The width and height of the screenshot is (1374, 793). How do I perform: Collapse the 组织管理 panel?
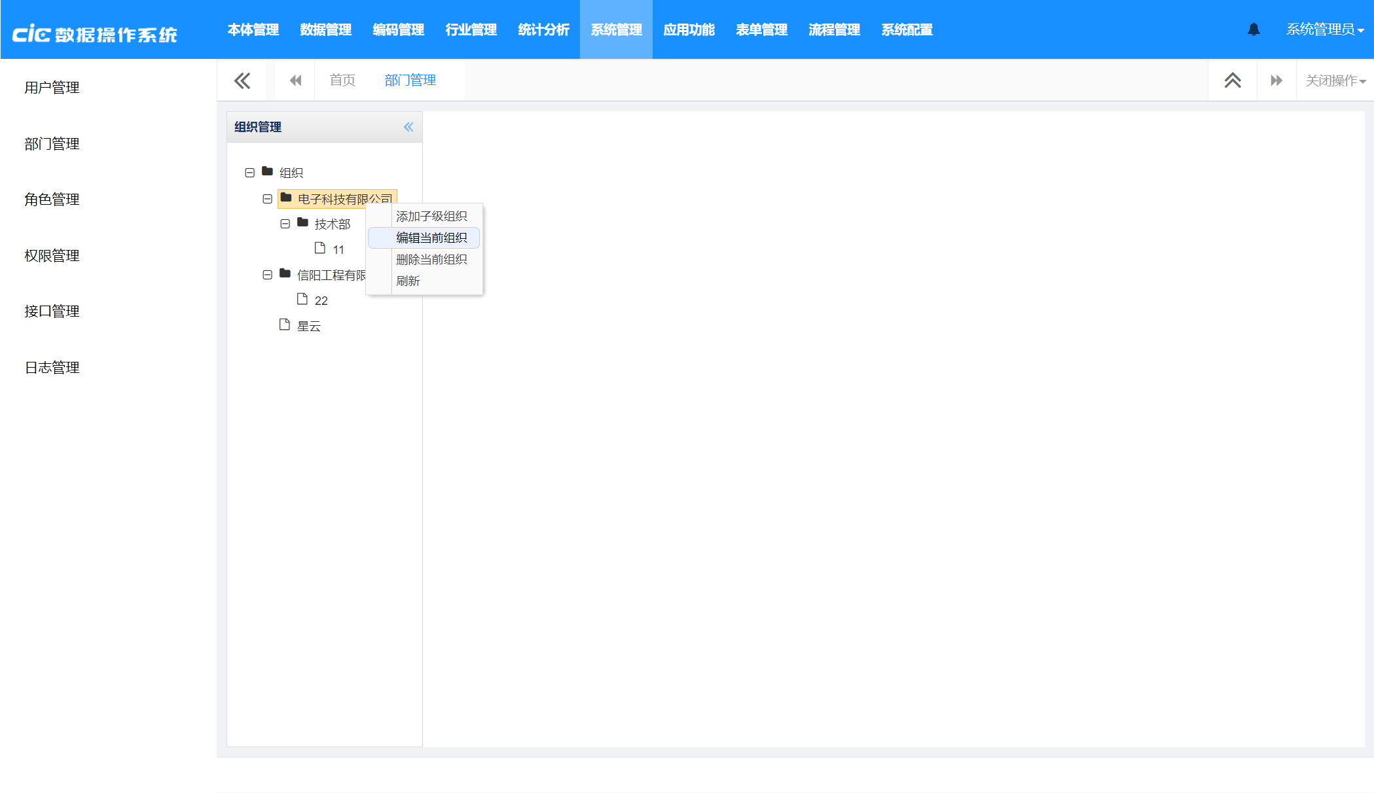pyautogui.click(x=408, y=127)
